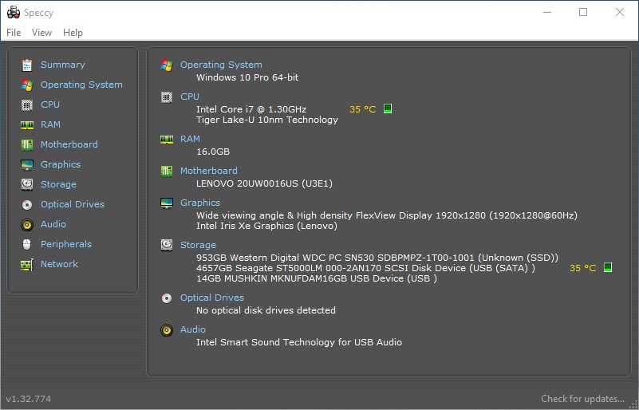The image size is (639, 410).
Task: Select Storage in the sidebar
Action: tap(58, 184)
